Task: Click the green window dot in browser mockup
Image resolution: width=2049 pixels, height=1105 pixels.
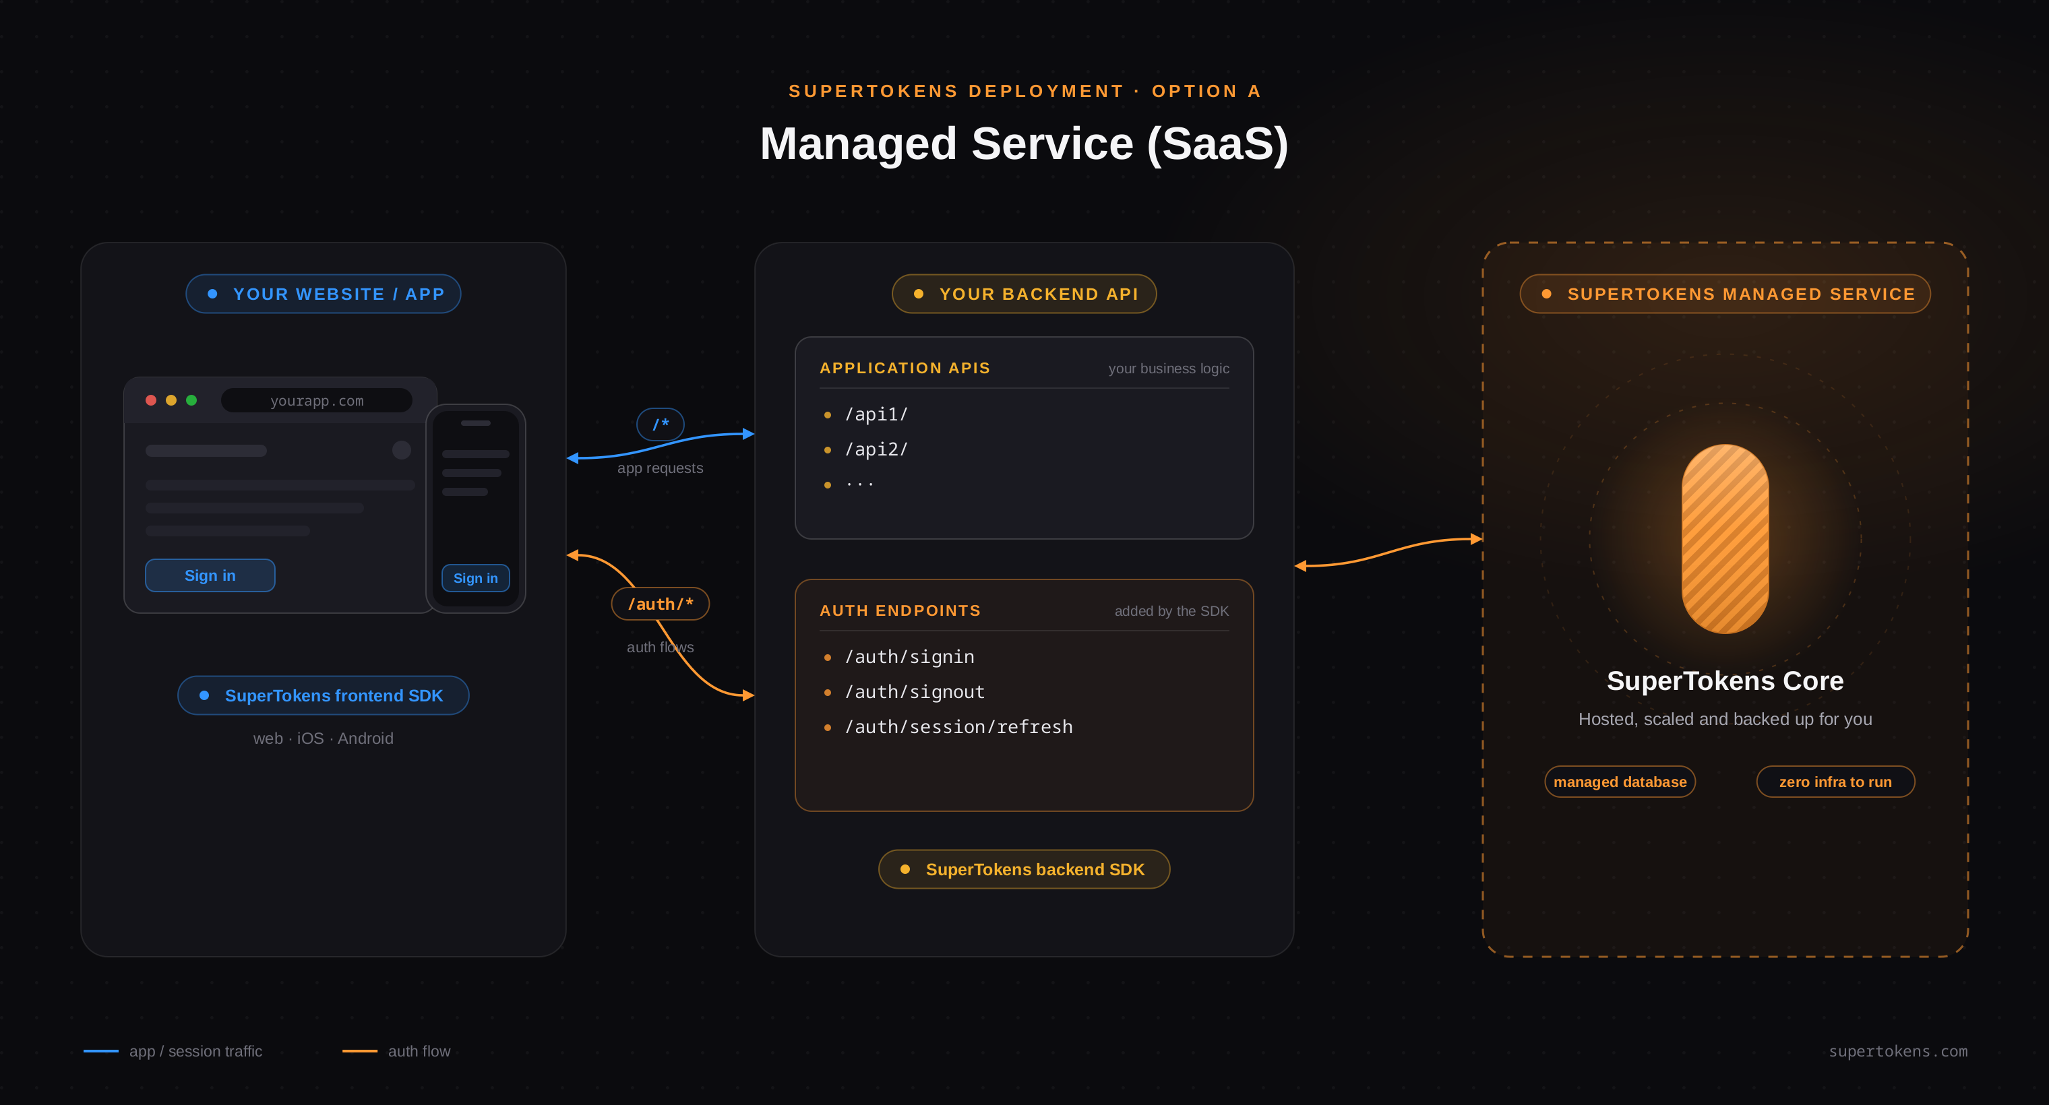Action: 191,401
